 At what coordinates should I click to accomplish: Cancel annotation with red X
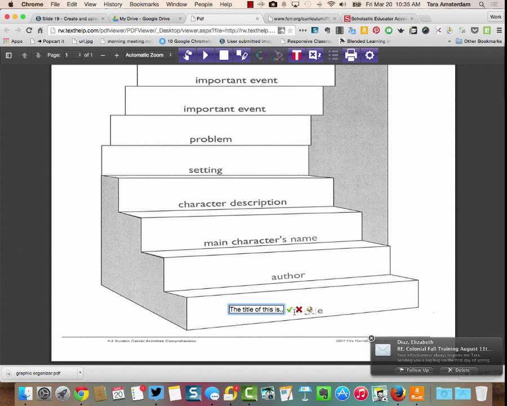tap(299, 310)
